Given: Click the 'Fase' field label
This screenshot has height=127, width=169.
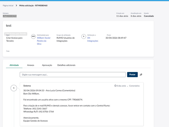Looking at the screenshot, I should (x=8, y=51).
